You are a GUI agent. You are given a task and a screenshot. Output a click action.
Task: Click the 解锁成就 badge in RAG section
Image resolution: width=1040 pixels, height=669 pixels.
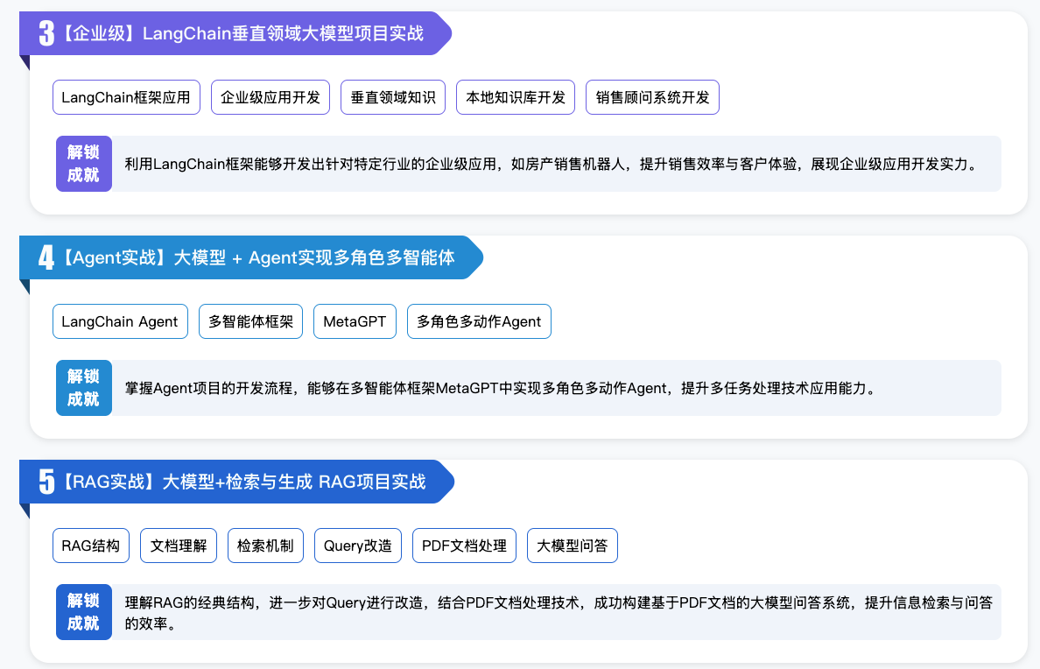pos(84,612)
